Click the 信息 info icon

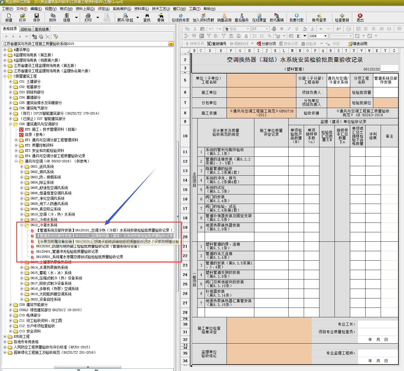point(67,17)
